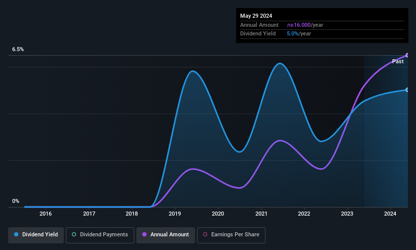
Task: Click the blue Dividend Yield legend dot
Action: coord(16,234)
